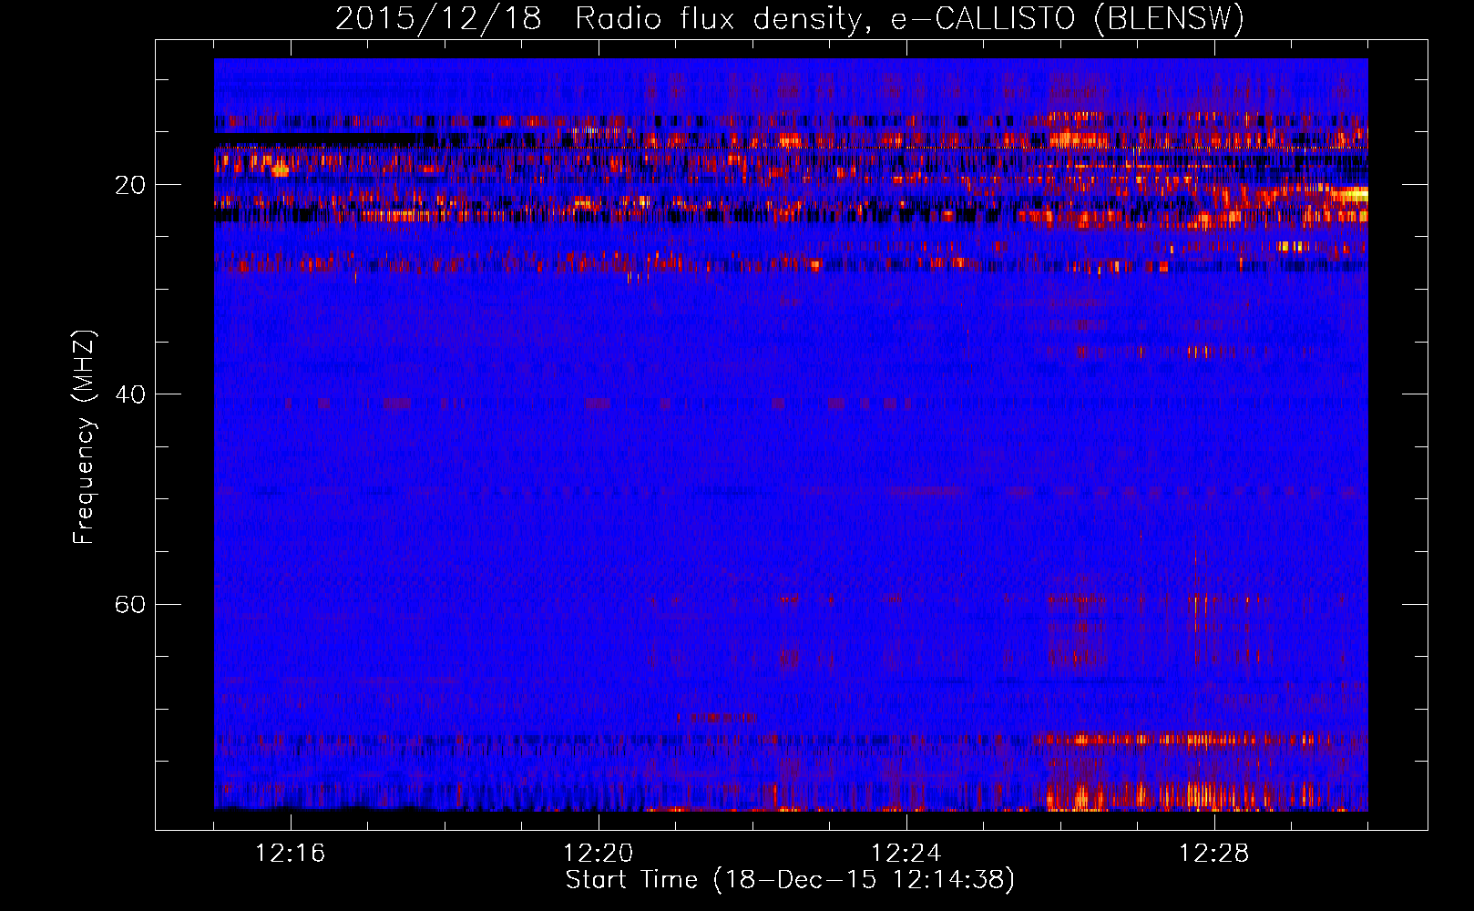Click the 60 frequency tick label
The image size is (1474, 911).
[130, 604]
